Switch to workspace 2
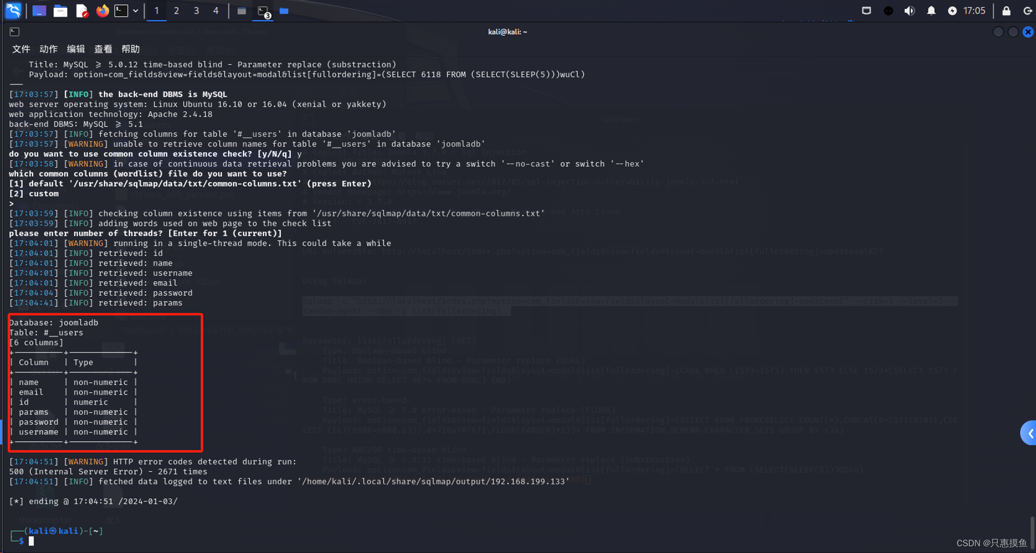Screen dimensions: 1036x553 tap(176, 10)
